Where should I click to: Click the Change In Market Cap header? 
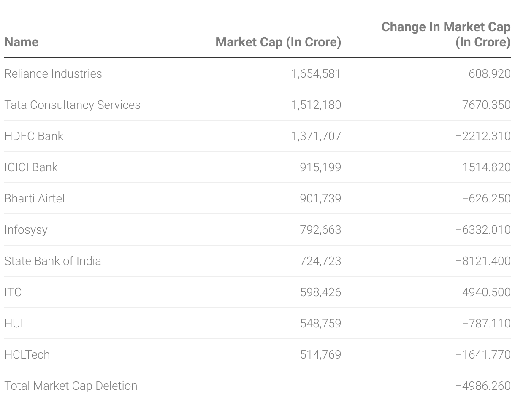click(x=446, y=35)
